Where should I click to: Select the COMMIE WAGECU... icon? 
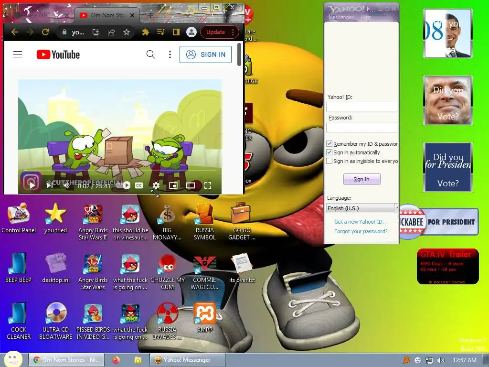[204, 272]
